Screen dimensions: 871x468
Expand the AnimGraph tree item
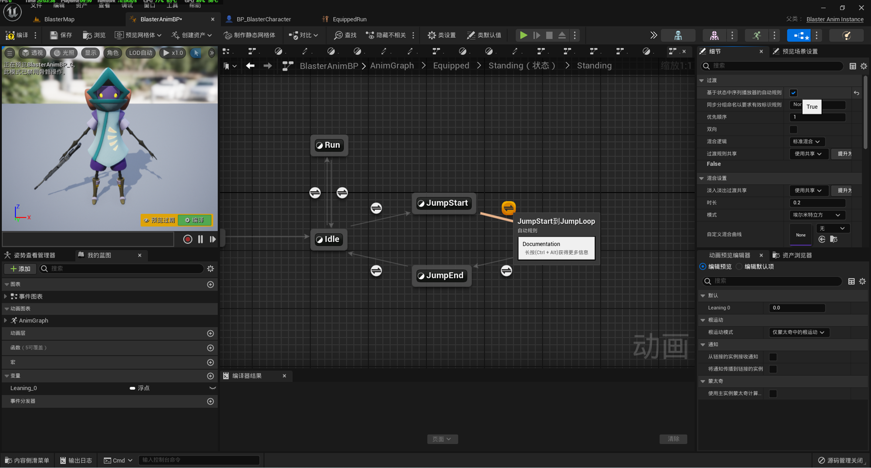pos(6,321)
